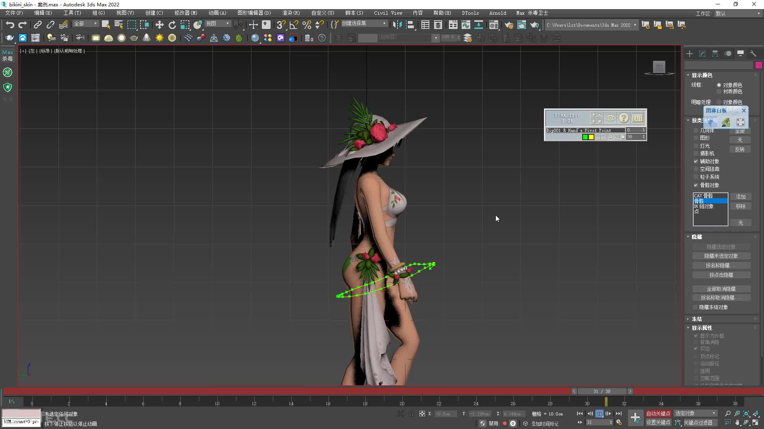Viewport: 764px width, 429px height.
Task: Open the 渲染(R) menu
Action: pyautogui.click(x=291, y=13)
